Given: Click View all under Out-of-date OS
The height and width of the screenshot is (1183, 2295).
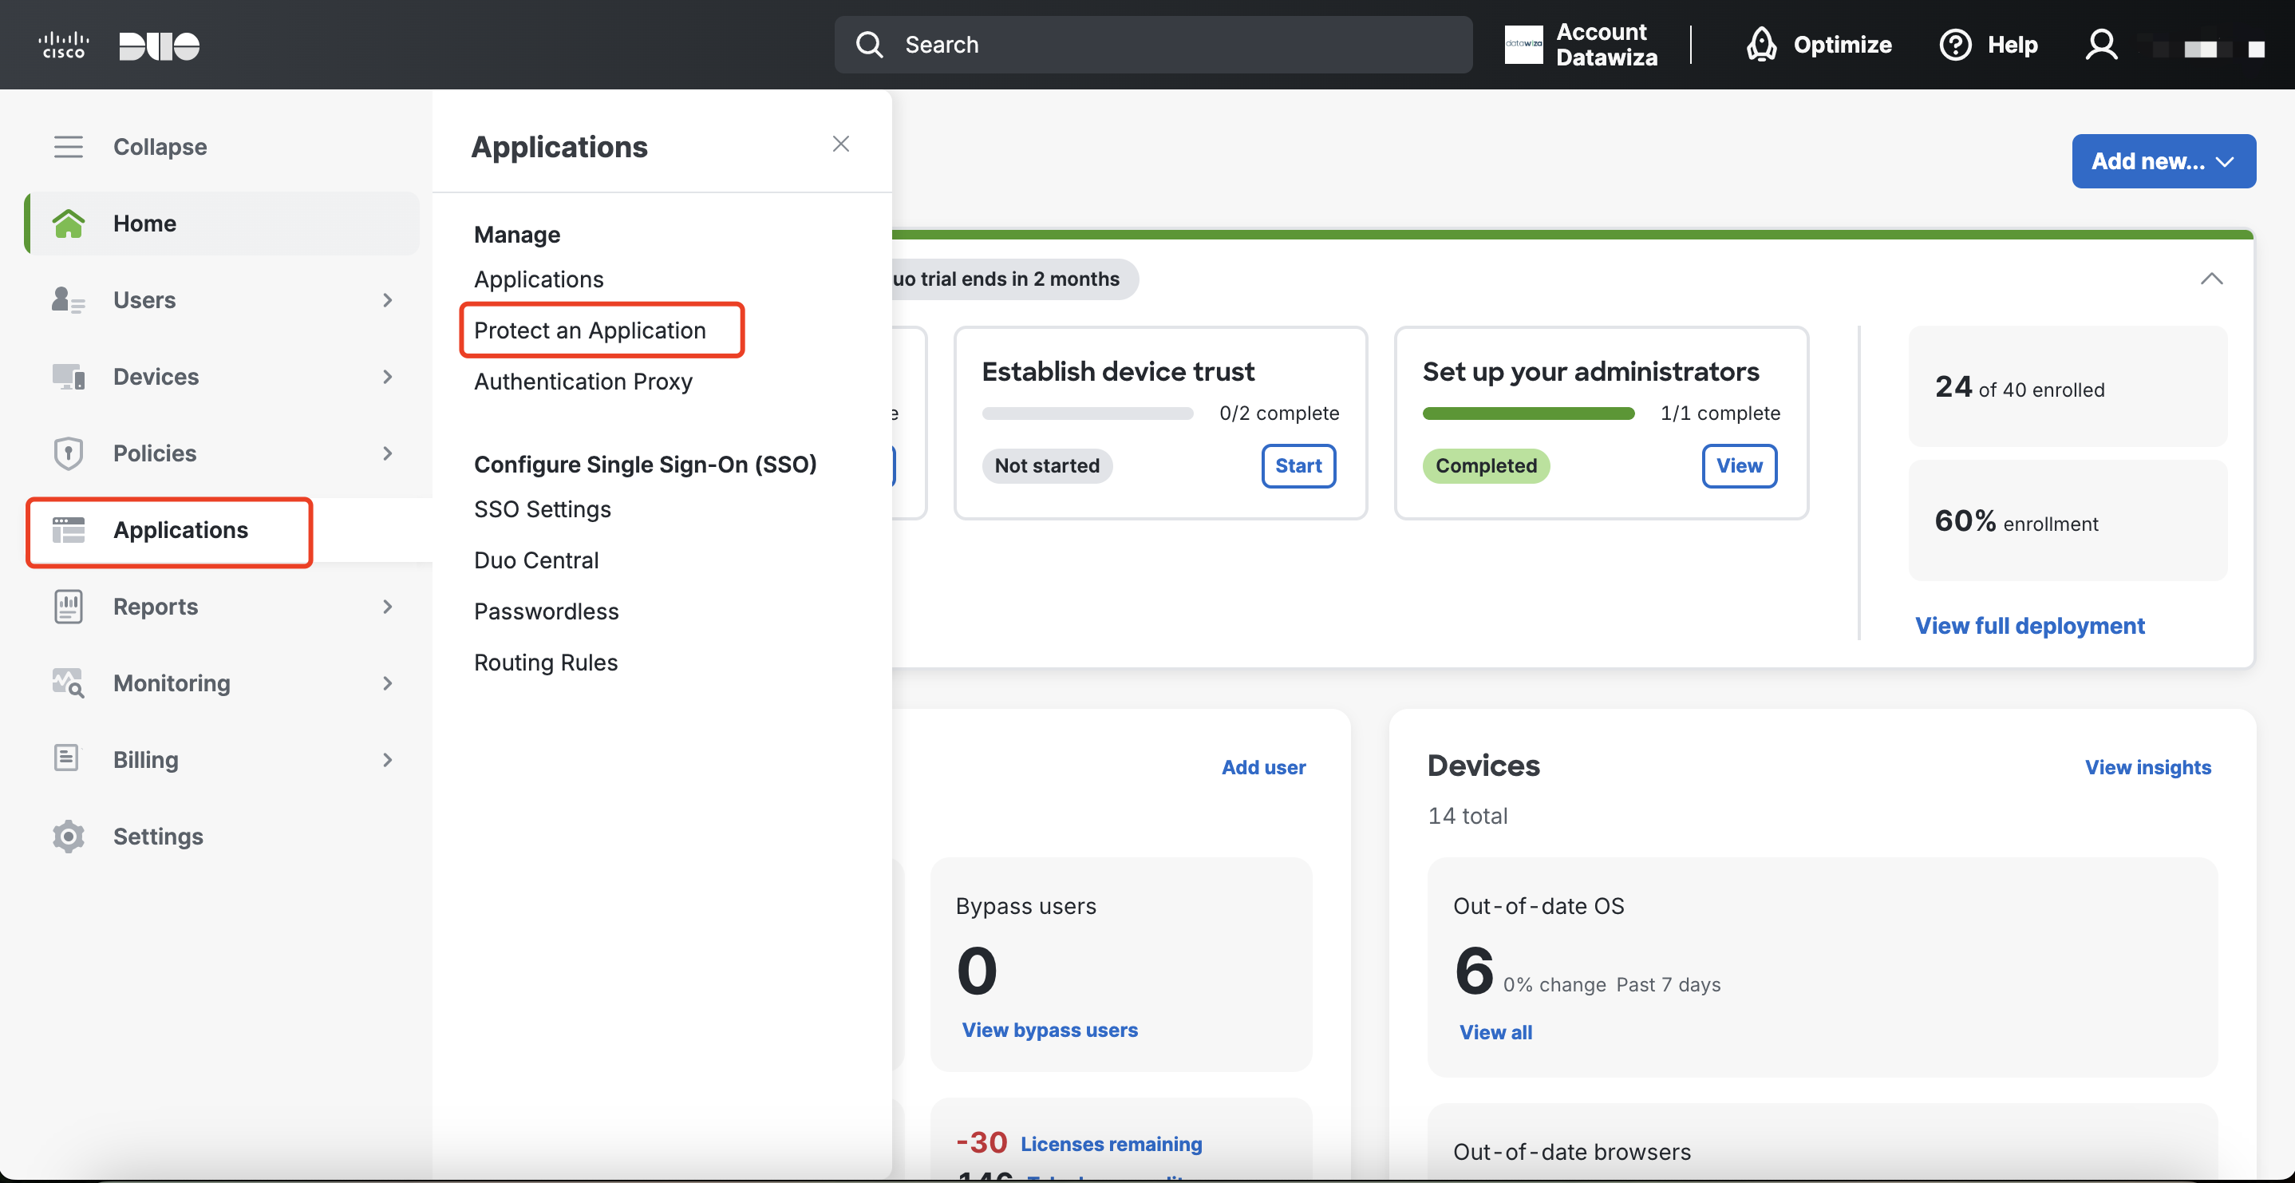Looking at the screenshot, I should tap(1495, 1032).
